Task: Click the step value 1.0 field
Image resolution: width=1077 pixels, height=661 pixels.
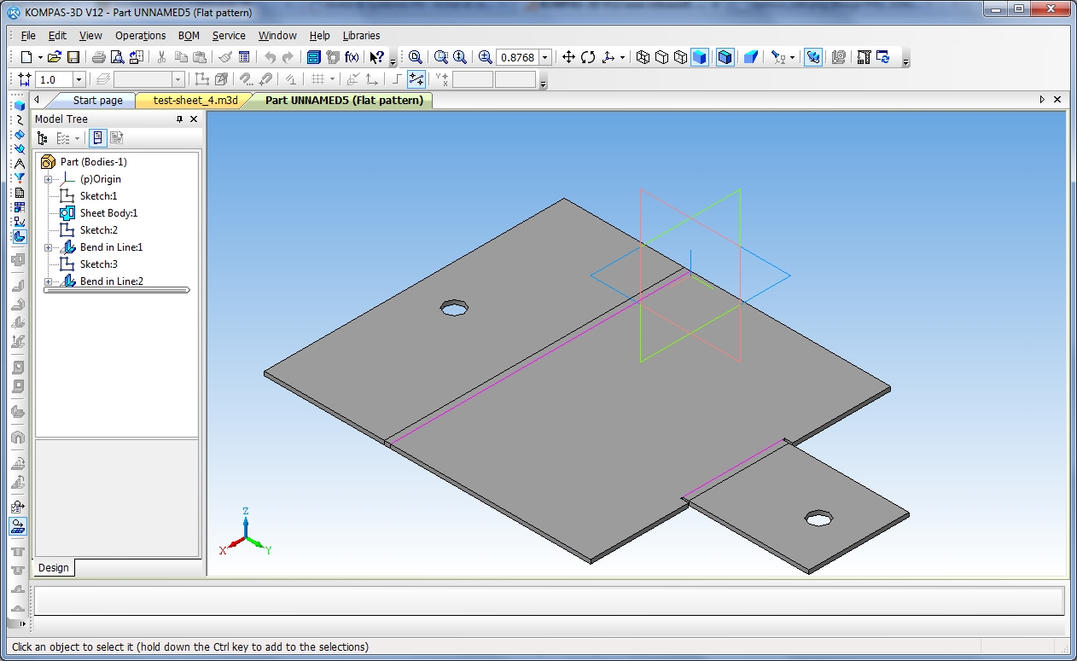Action: click(55, 79)
